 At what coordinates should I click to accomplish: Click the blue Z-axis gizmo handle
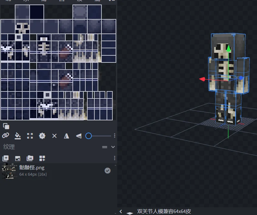pos(241,78)
